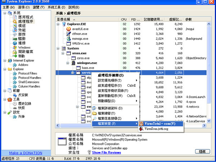Open the 說明(H) menu
216x162 pixels.
click(74, 7)
